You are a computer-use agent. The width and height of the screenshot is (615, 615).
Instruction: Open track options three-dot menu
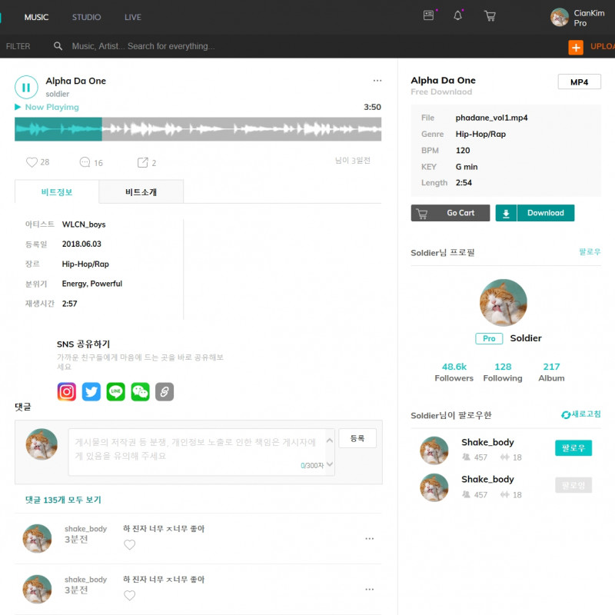(377, 81)
